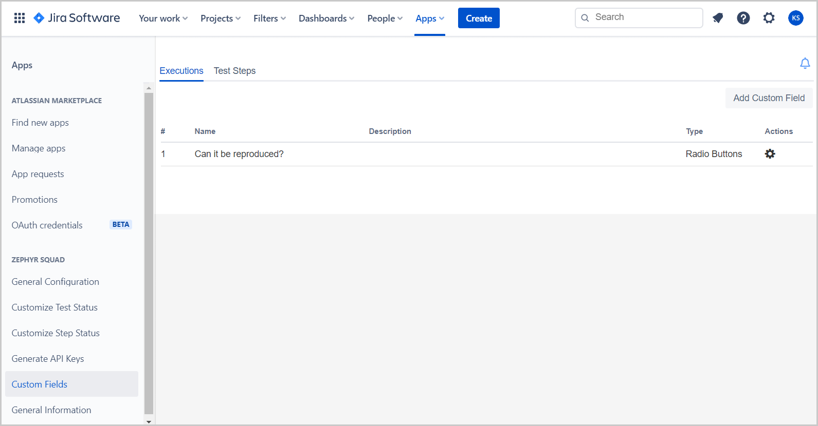Click the search magnifier icon

pos(585,18)
